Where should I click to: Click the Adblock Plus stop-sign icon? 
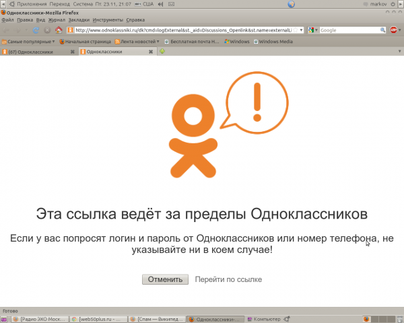click(x=393, y=30)
